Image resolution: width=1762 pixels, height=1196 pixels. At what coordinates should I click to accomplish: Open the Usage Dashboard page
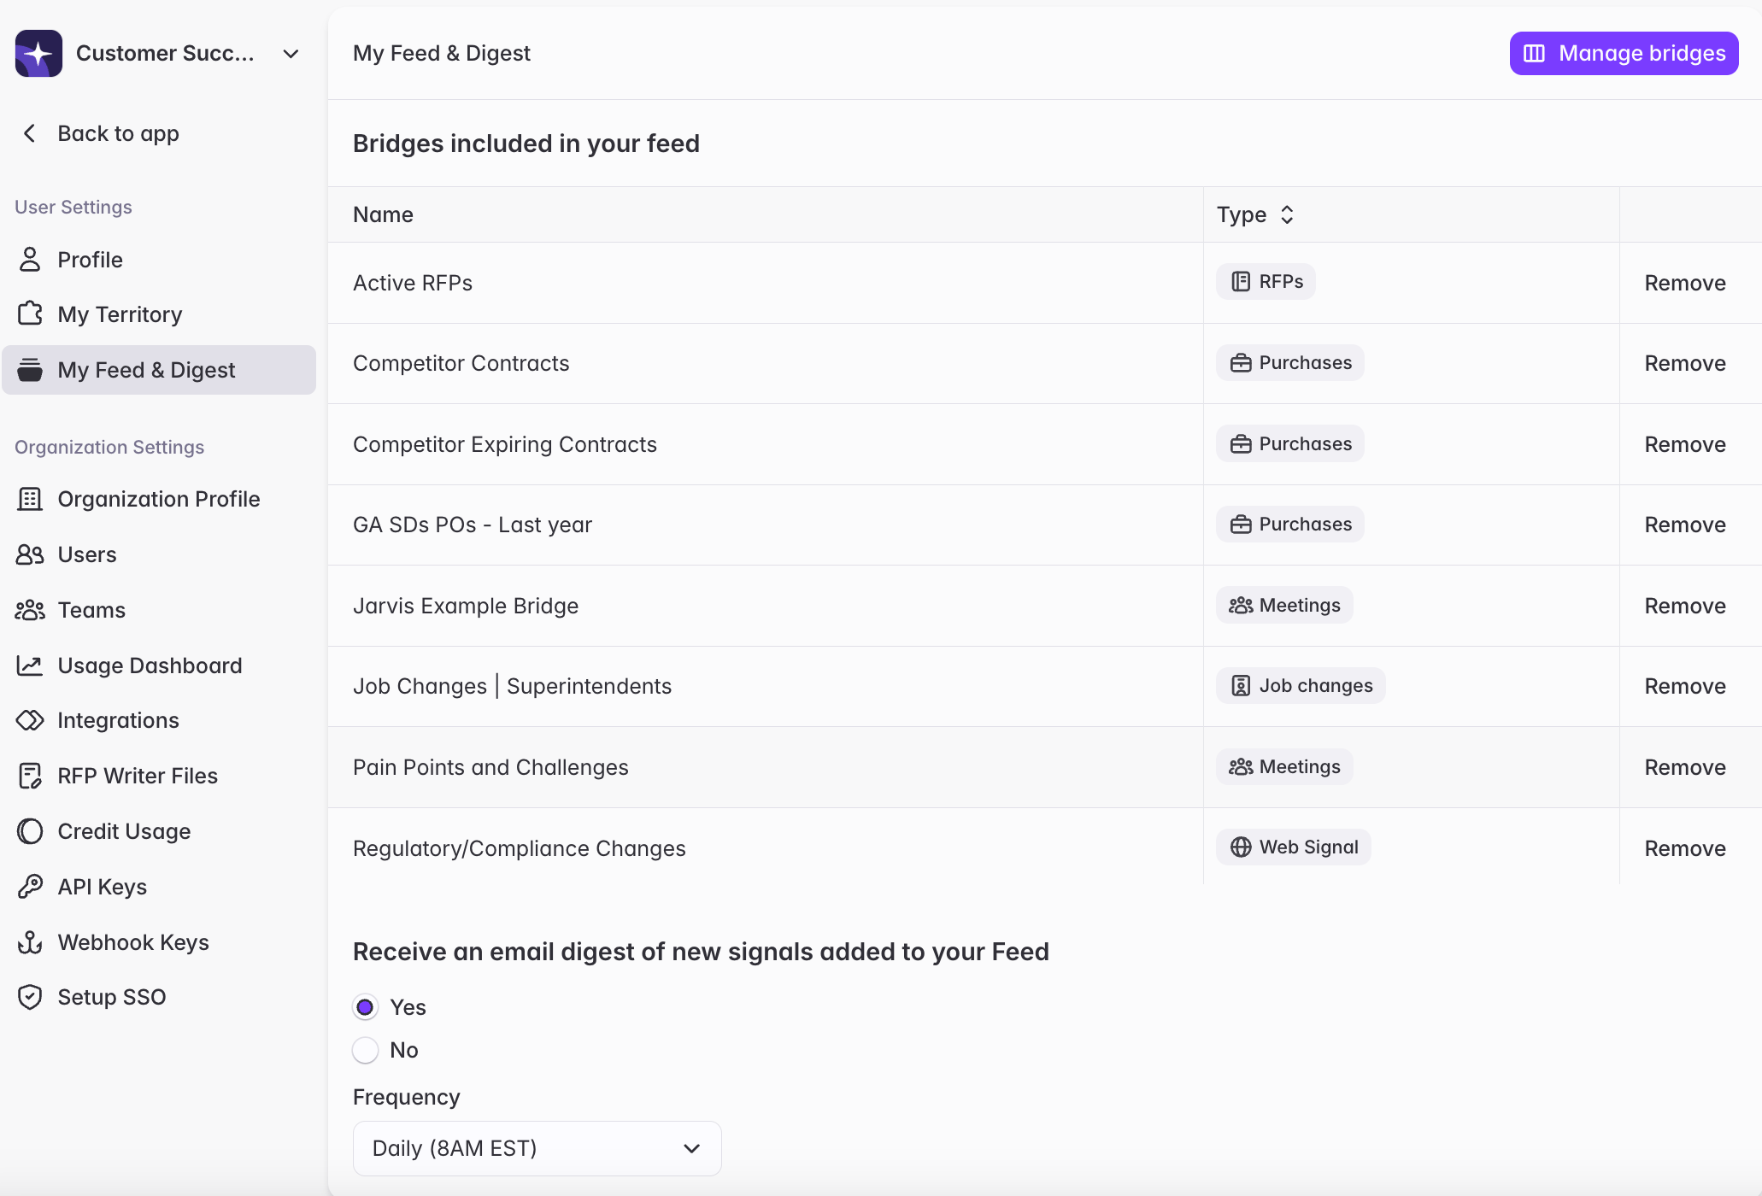pos(159,665)
